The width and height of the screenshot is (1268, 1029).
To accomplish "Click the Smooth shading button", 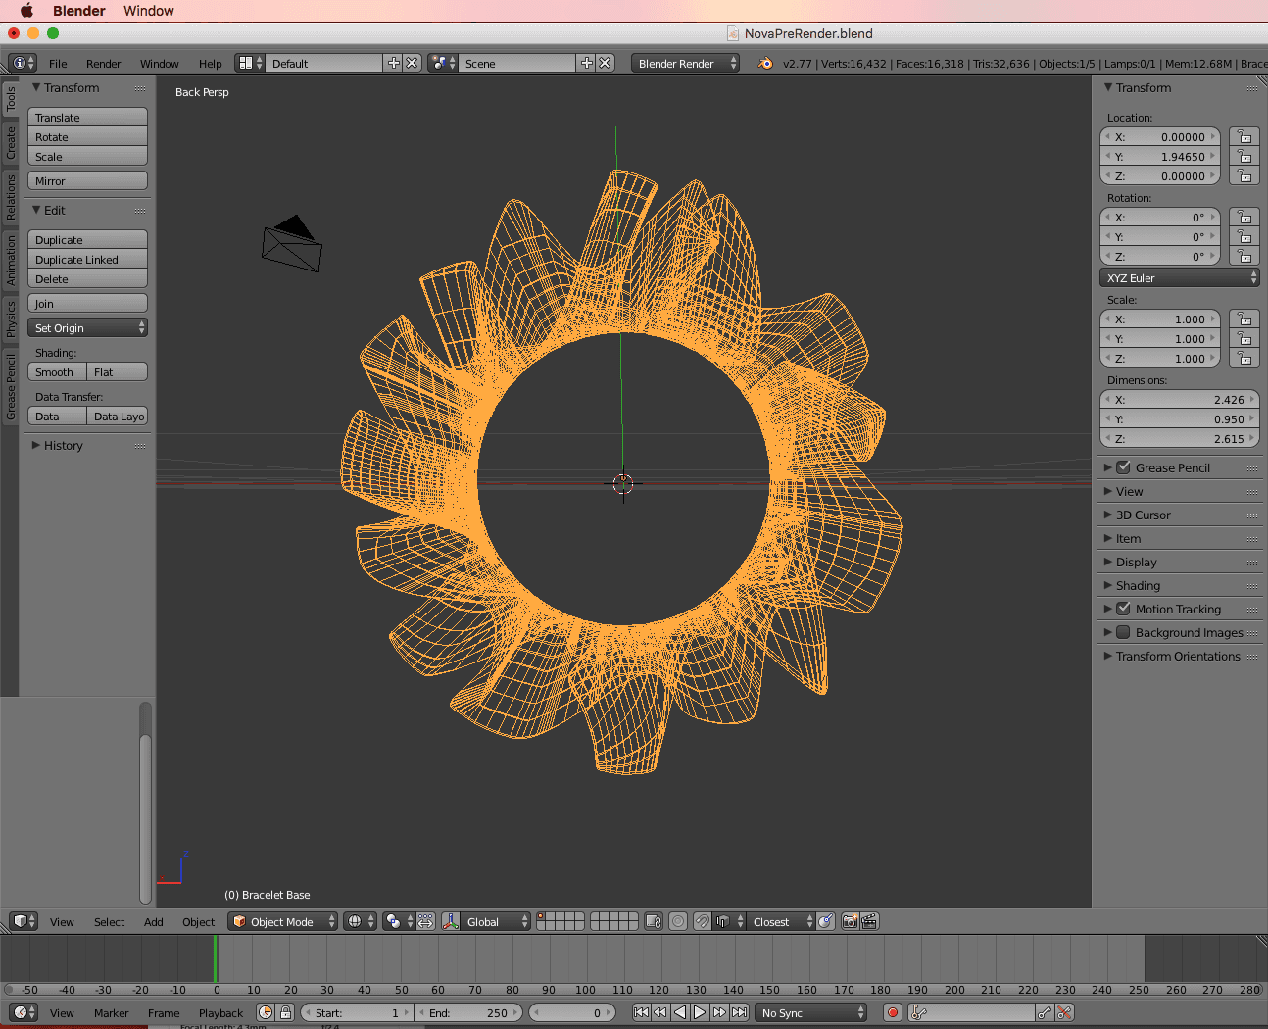I will 56,372.
